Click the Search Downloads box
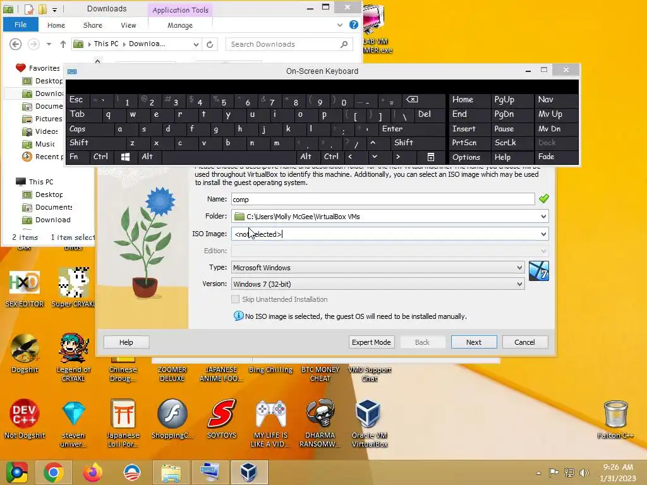The height and width of the screenshot is (485, 647). tap(289, 44)
